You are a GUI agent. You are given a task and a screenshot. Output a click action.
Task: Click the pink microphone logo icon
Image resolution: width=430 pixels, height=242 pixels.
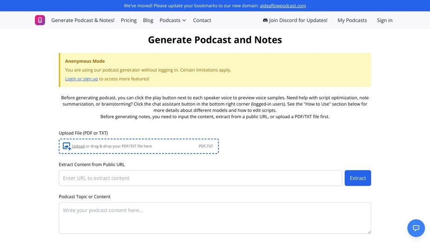[x=40, y=20]
